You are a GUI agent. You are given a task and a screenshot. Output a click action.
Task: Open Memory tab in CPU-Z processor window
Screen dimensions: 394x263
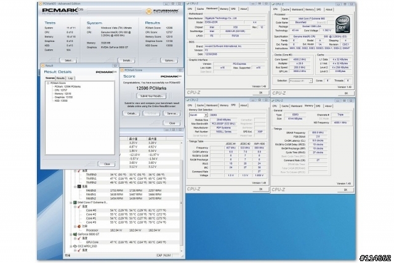click(x=310, y=9)
